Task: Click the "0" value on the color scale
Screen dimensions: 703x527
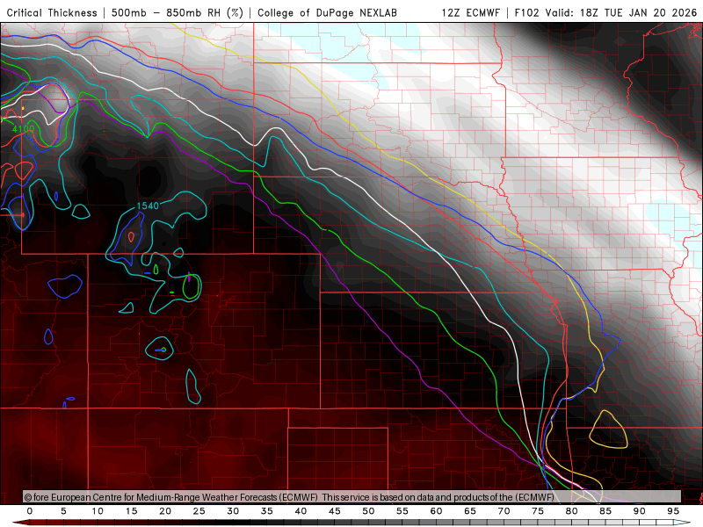Action: click(x=30, y=511)
